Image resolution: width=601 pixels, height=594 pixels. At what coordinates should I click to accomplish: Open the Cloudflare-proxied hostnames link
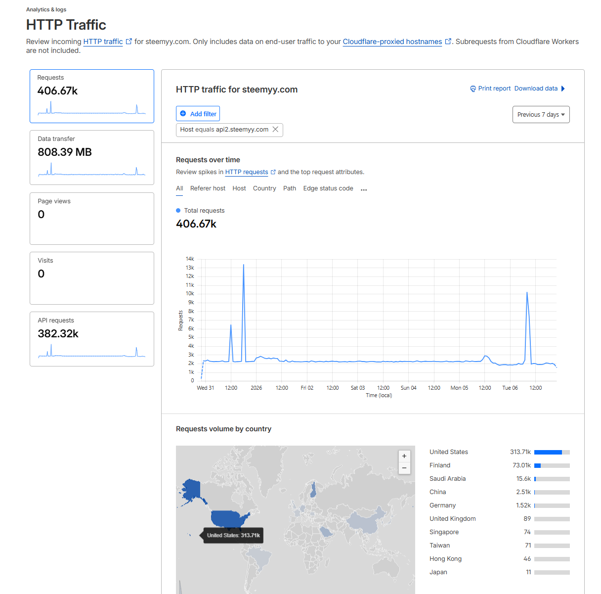[392, 42]
